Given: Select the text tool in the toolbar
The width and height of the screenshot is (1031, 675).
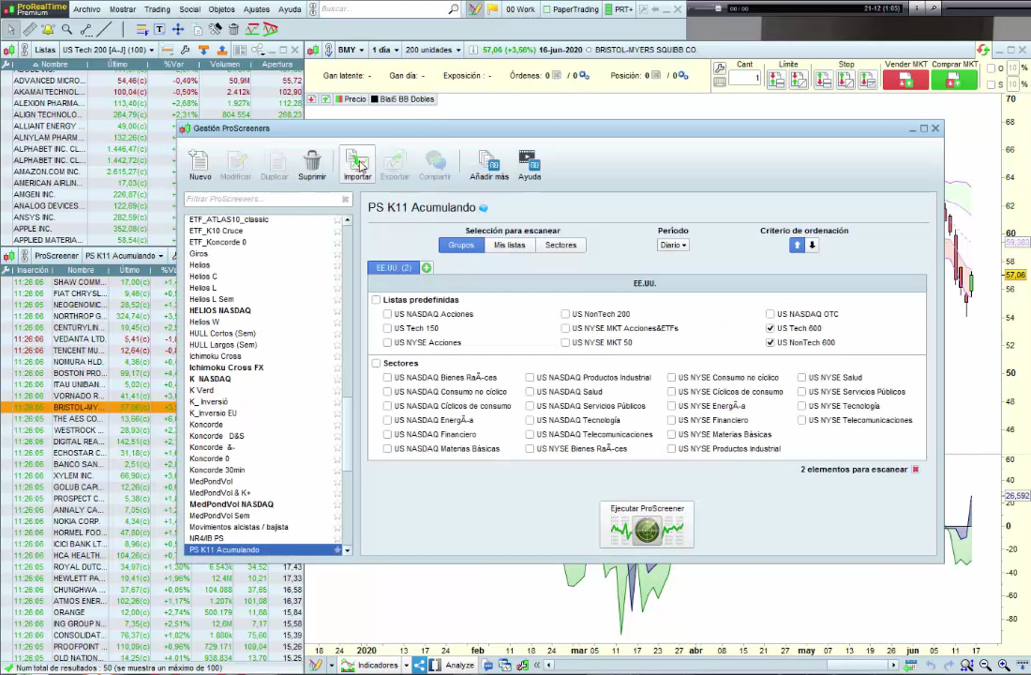Looking at the screenshot, I should [x=159, y=30].
